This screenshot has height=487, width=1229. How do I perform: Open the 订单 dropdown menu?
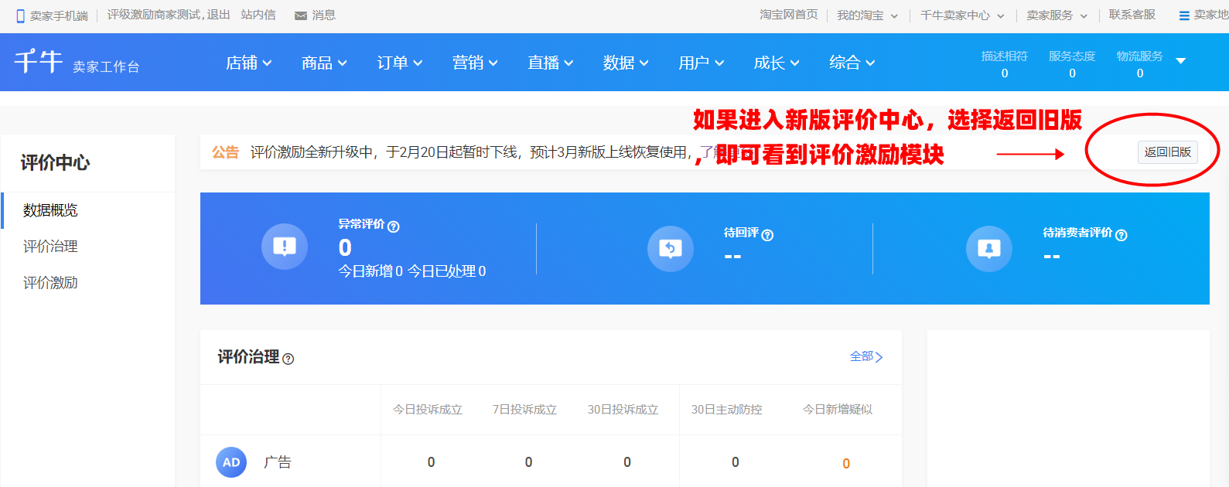(x=400, y=63)
